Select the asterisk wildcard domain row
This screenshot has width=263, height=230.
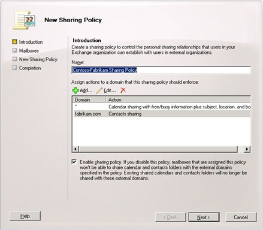point(161,107)
